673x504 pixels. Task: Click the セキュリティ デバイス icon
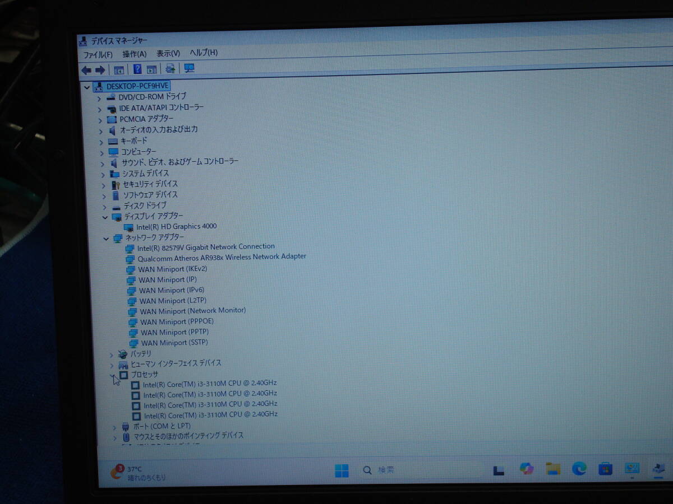(116, 185)
